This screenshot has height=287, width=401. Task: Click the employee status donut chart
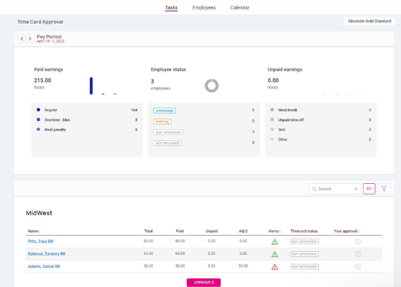pos(211,86)
